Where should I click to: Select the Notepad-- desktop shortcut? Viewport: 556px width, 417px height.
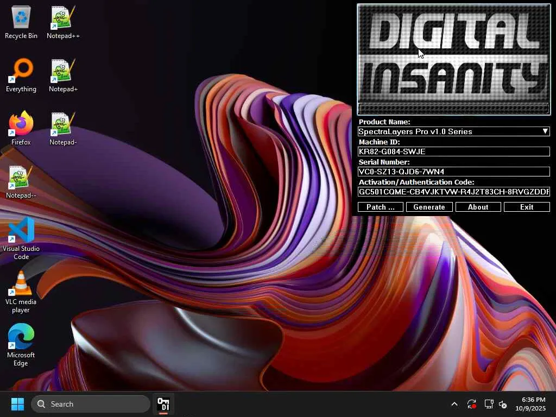pyautogui.click(x=21, y=182)
